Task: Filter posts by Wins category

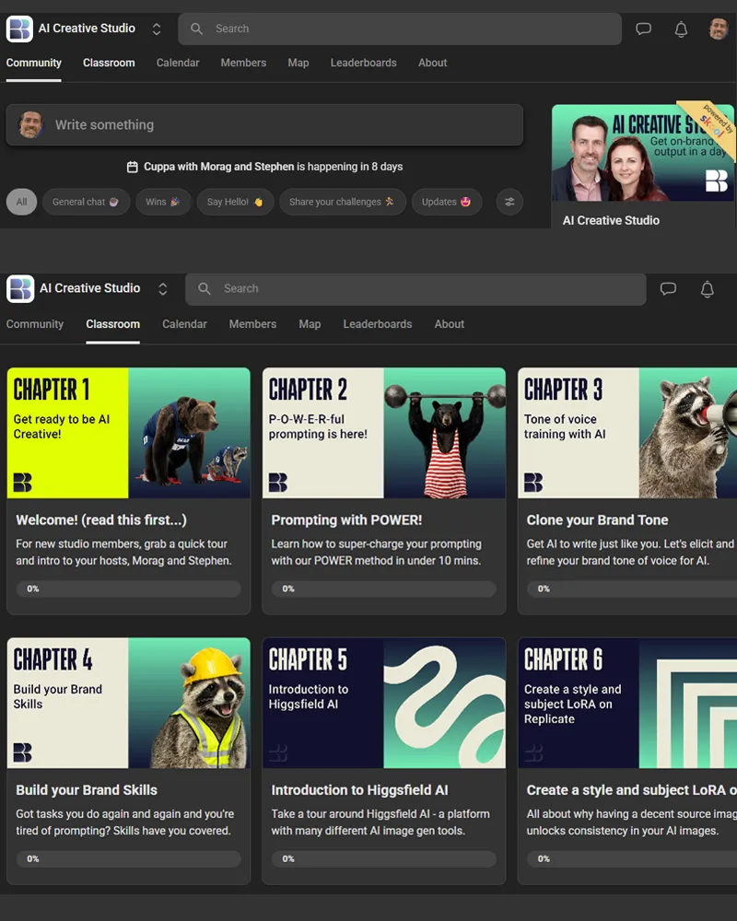Action: (163, 202)
